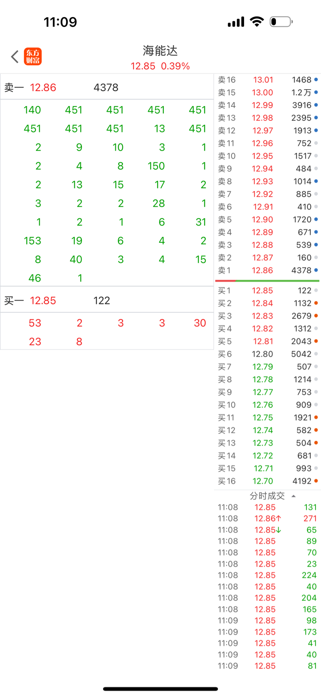Select the 卖11 12.96 row
321x697 pixels.
(267, 143)
